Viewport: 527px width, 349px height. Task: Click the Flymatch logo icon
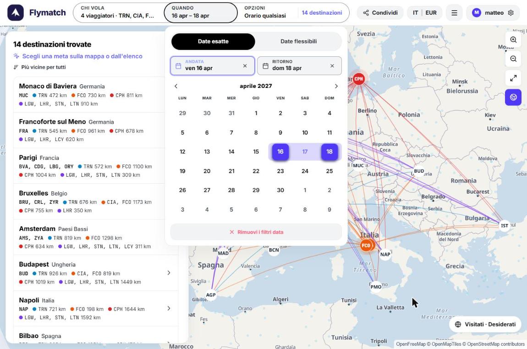pyautogui.click(x=16, y=13)
